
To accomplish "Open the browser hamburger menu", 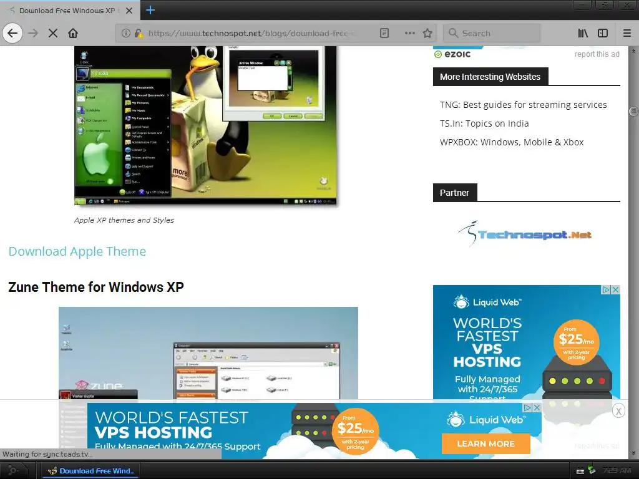I will click(x=627, y=33).
